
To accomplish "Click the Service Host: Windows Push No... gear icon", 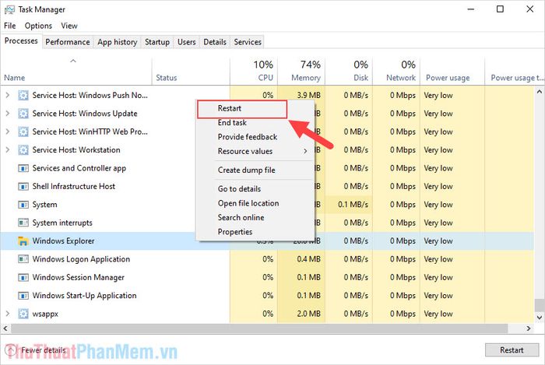I will [x=23, y=95].
